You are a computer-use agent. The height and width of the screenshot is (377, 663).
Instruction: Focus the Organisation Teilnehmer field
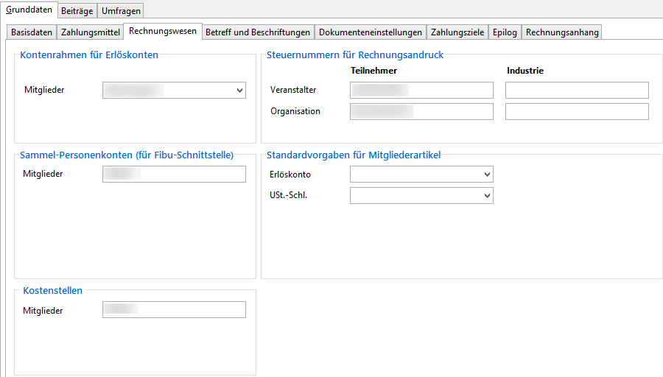point(421,112)
